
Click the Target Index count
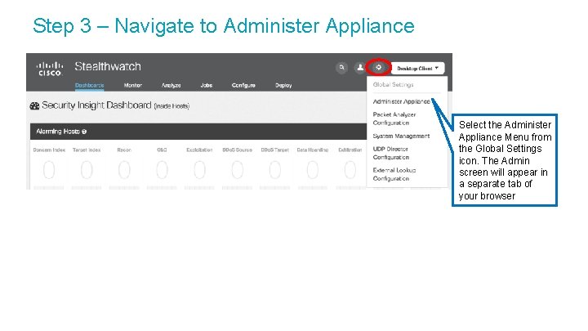pos(87,170)
